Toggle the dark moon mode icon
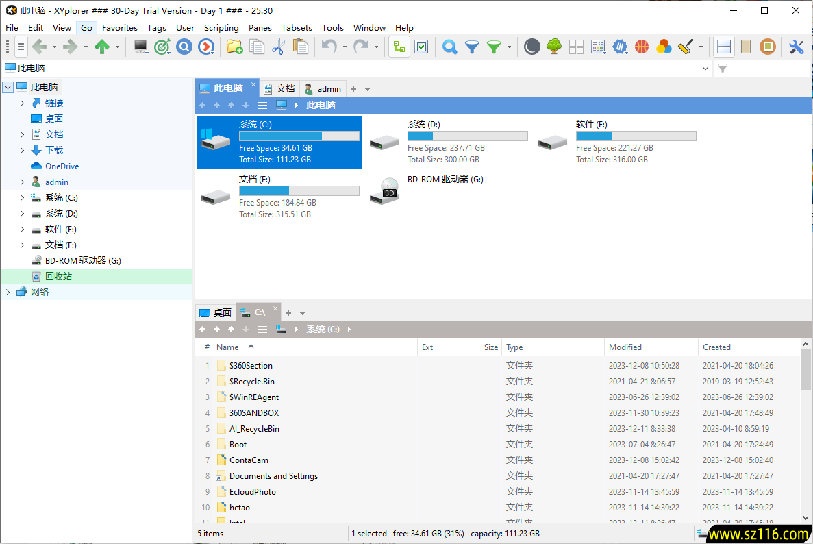This screenshot has width=813, height=544. click(532, 47)
